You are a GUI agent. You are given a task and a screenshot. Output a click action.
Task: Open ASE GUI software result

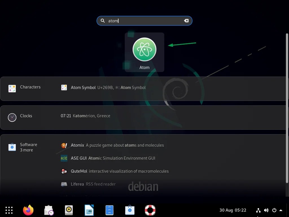(x=108, y=158)
